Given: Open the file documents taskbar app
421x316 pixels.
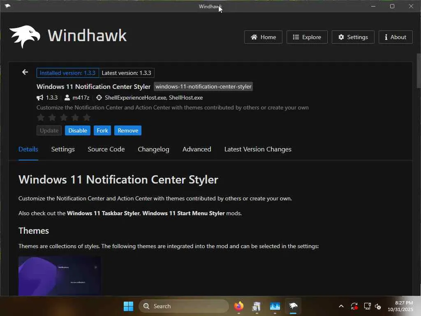Looking at the screenshot, I should pos(257,306).
